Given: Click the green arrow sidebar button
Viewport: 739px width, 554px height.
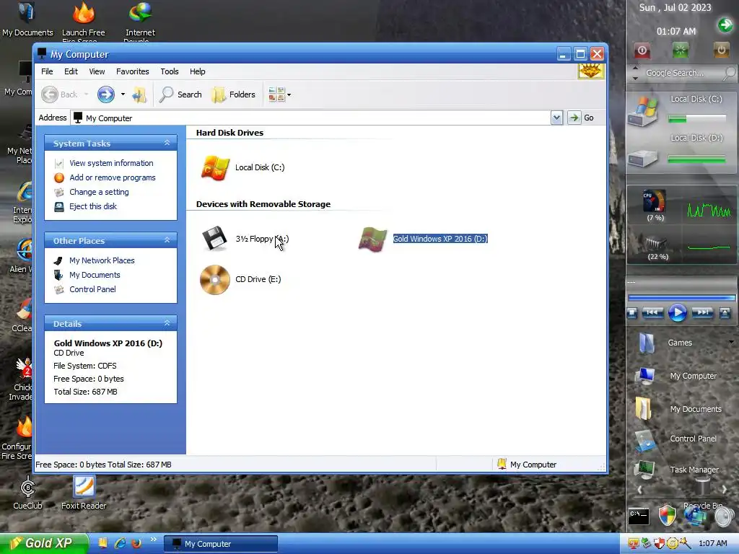Looking at the screenshot, I should tap(725, 25).
